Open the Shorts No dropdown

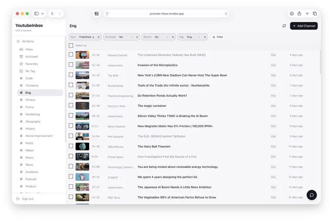coord(162,37)
